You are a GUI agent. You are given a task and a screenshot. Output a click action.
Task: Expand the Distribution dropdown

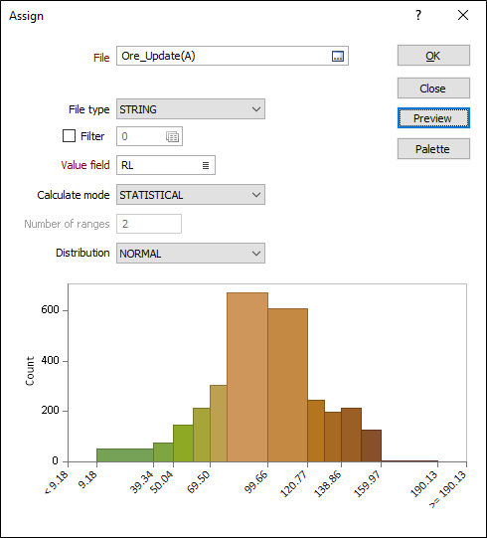pyautogui.click(x=191, y=254)
